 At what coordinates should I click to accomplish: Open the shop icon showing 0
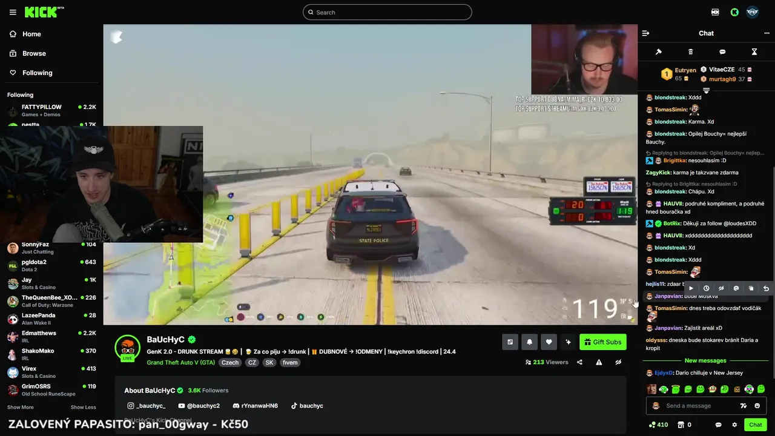pyautogui.click(x=684, y=424)
